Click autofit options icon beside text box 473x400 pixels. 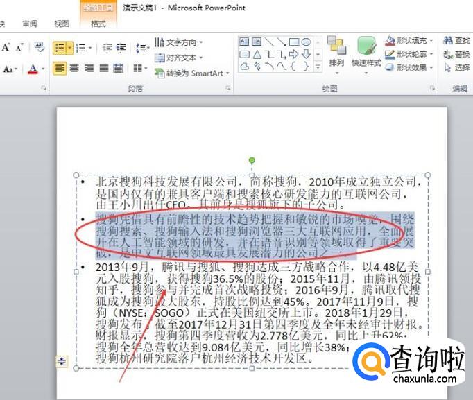click(x=62, y=361)
